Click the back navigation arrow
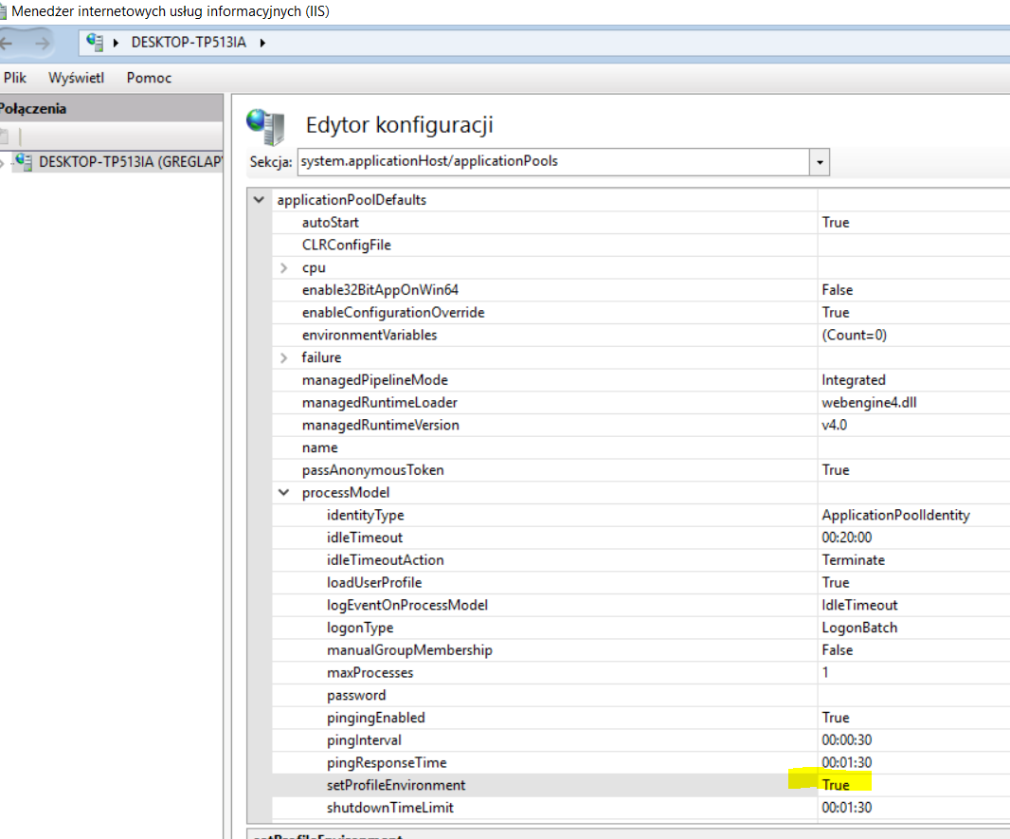 tap(8, 43)
